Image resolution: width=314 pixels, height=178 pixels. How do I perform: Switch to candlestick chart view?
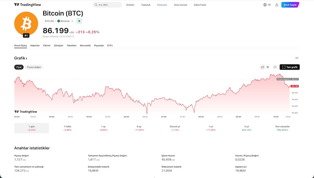click(268, 67)
